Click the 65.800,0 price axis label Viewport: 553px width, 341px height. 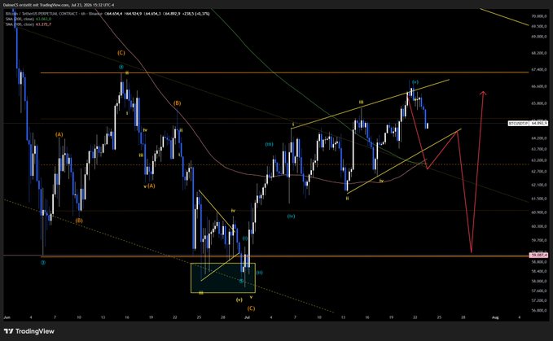539,103
